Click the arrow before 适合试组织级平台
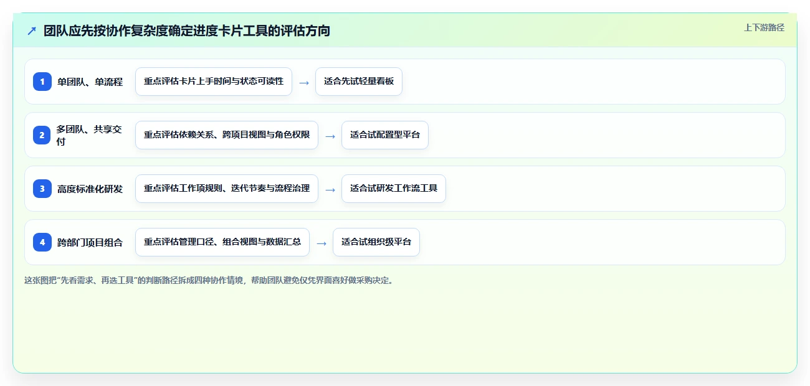810x386 pixels. coord(321,243)
